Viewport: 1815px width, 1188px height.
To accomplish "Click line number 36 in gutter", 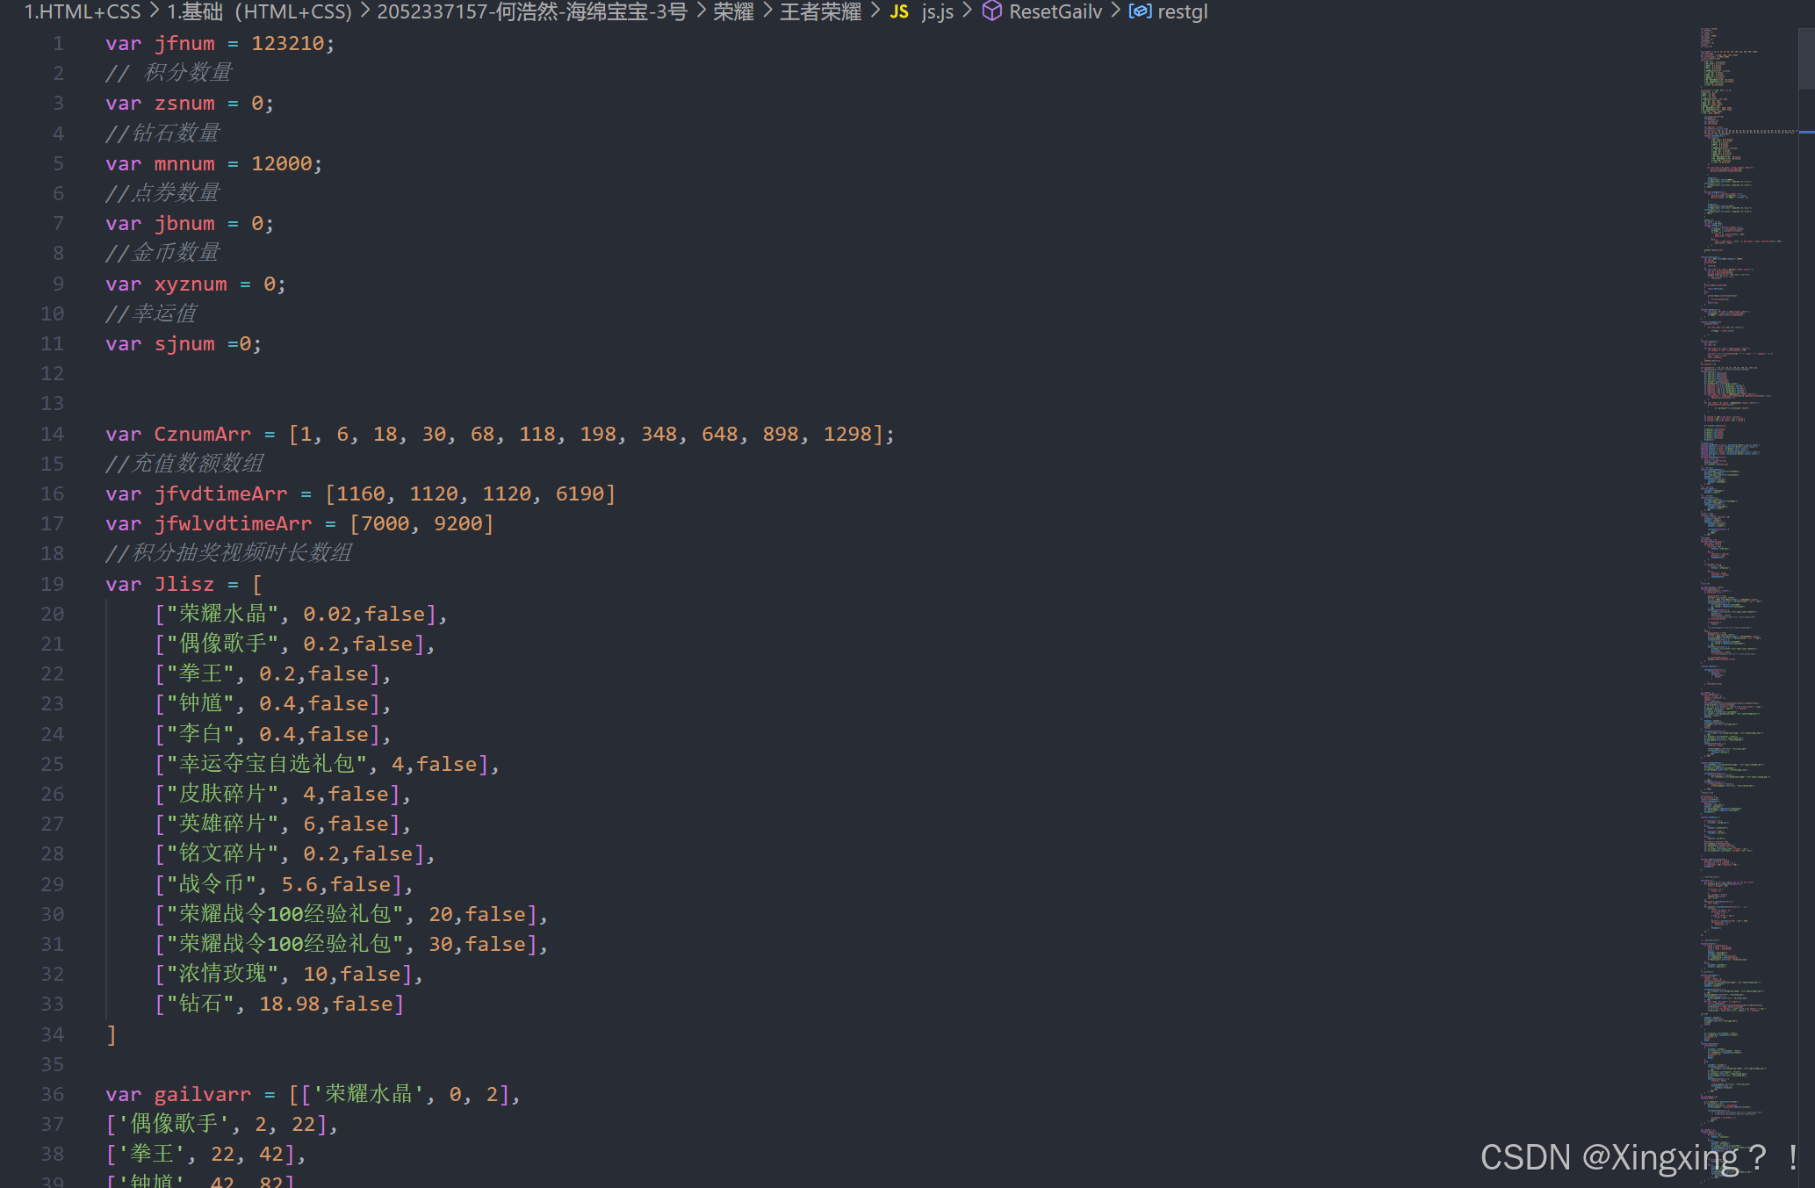I will 53,1094.
